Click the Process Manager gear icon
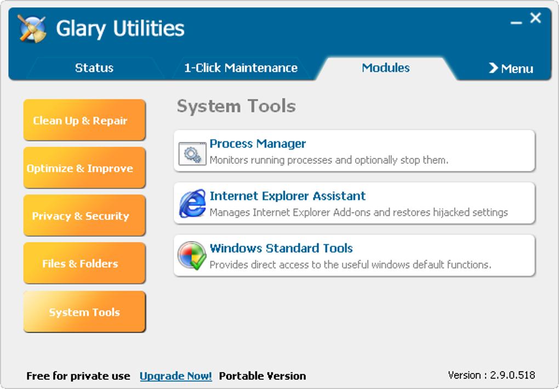The image size is (559, 389). pos(192,153)
